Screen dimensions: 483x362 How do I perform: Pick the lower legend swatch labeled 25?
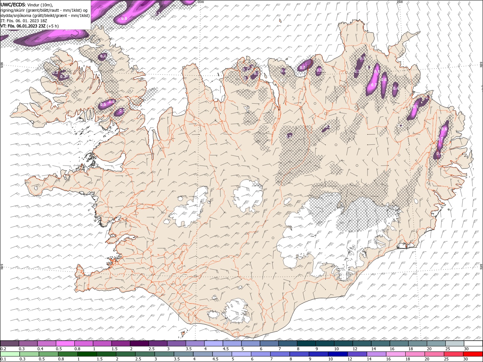453,354
